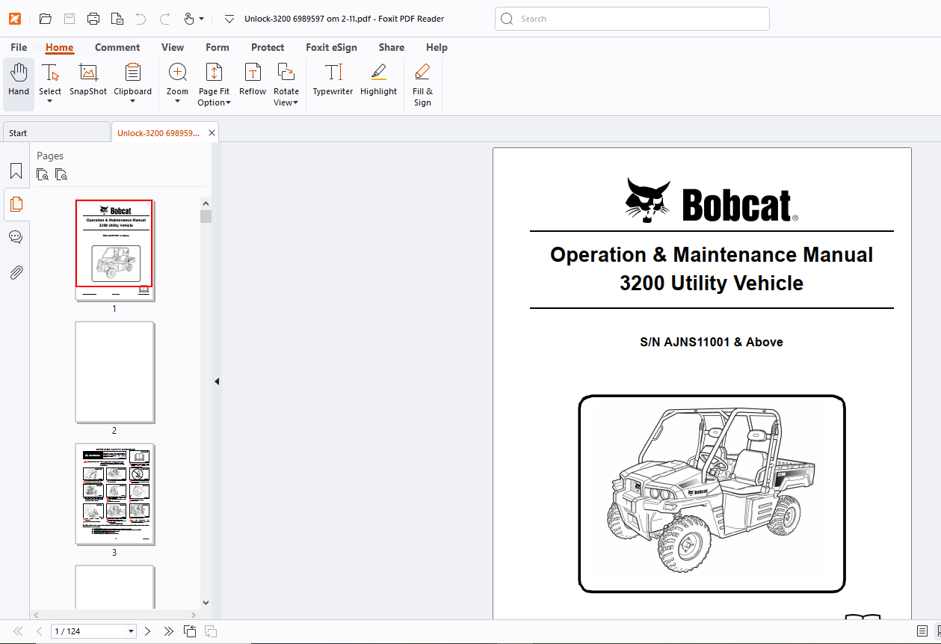Click "Operation & Maintenance Manual" heading in document
This screenshot has width=941, height=644.
[712, 254]
